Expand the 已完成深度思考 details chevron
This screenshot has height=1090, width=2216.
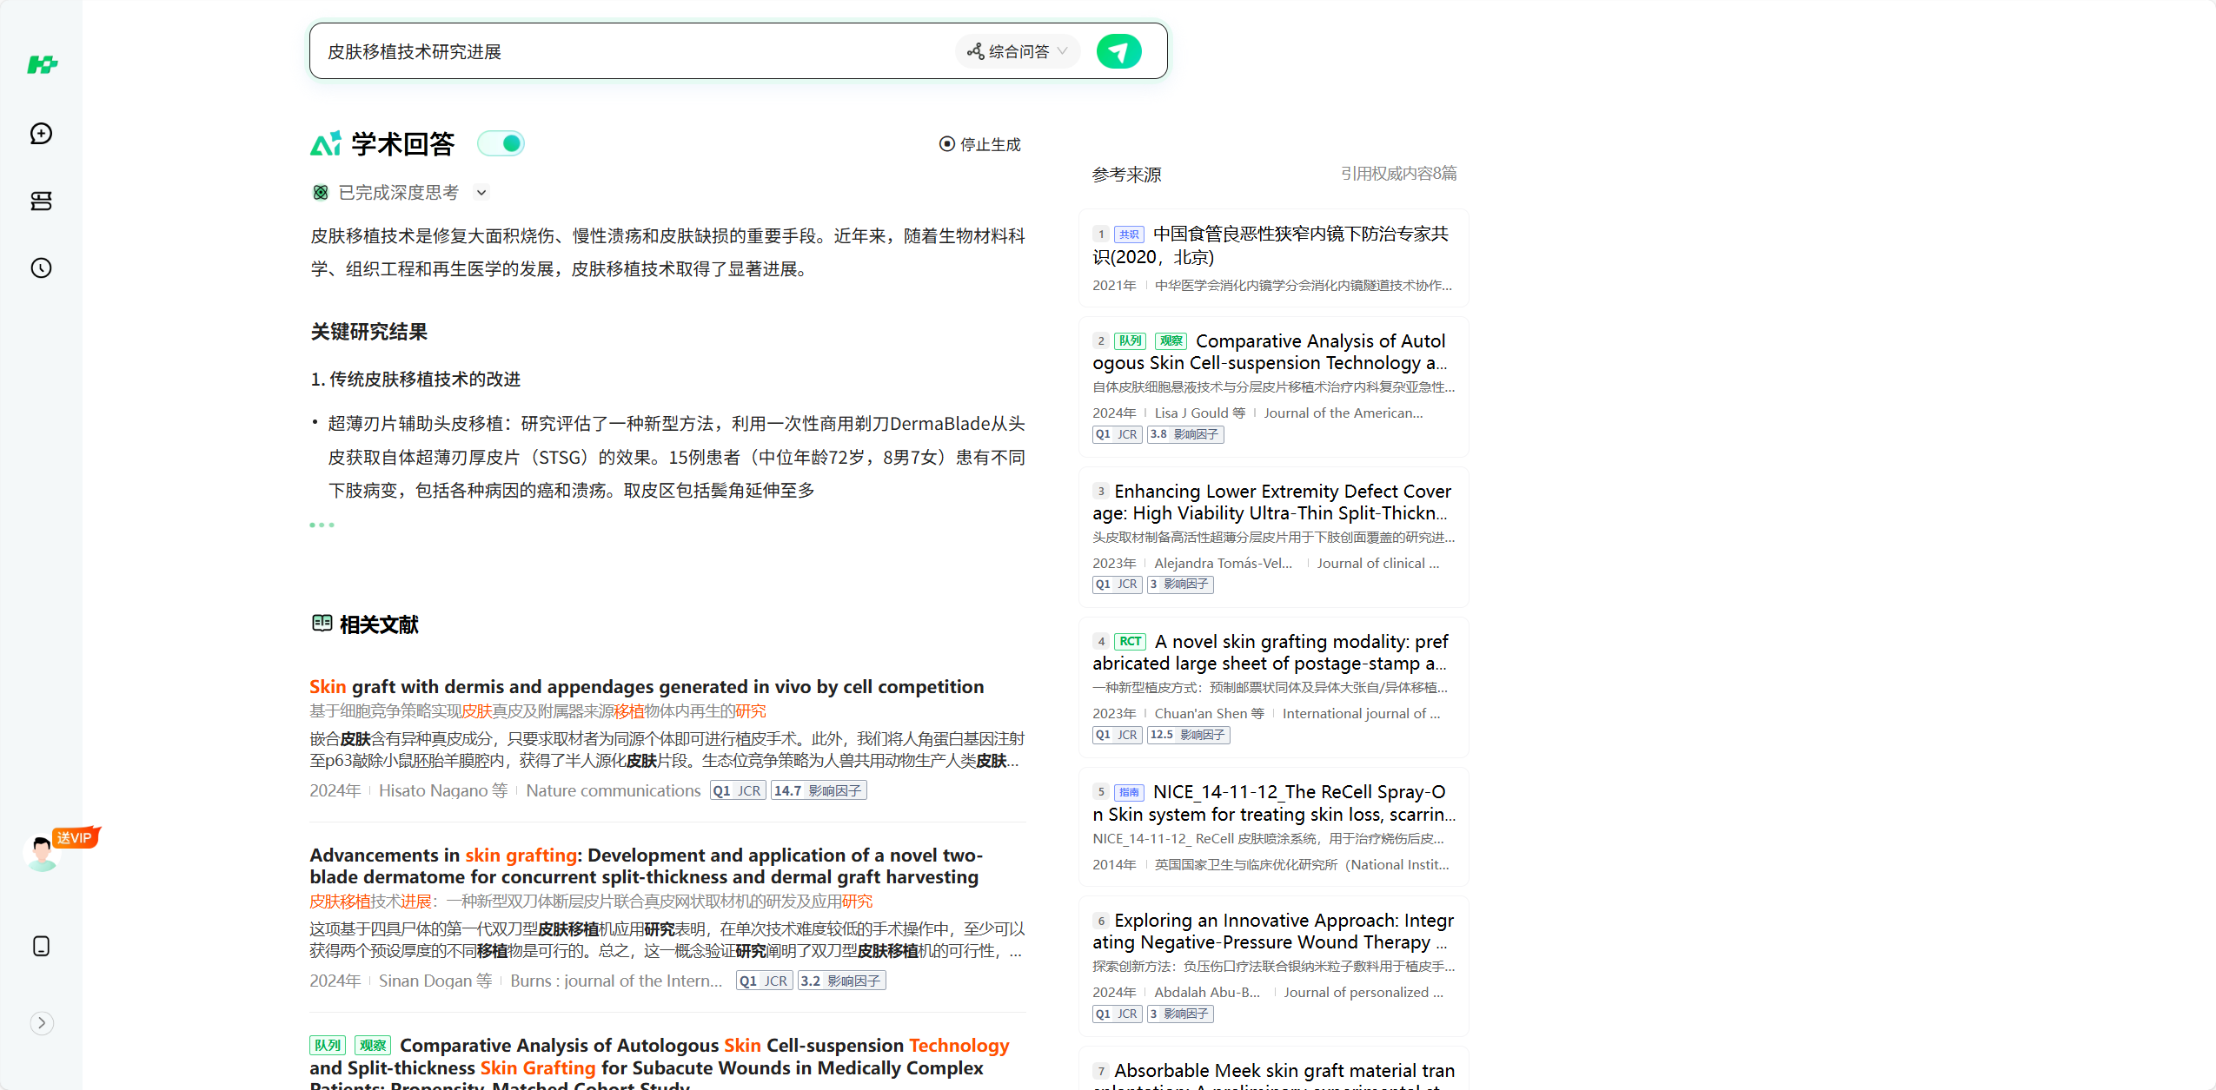(481, 193)
